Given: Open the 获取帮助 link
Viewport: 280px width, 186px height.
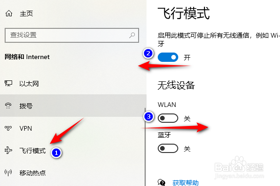Looking at the screenshot, I should click(x=185, y=183).
